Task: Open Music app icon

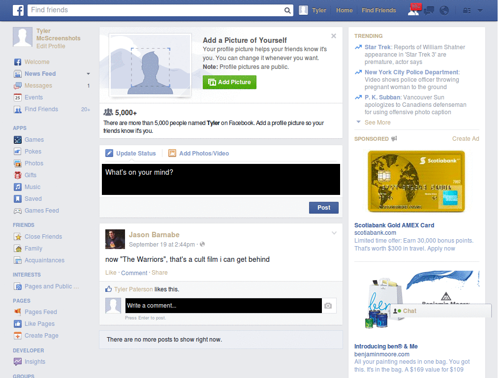Action: click(18, 187)
